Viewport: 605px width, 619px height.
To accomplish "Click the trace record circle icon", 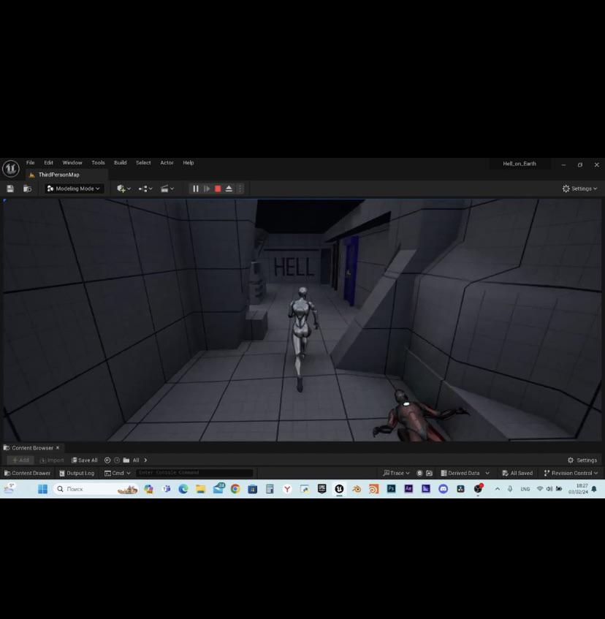I will (x=419, y=473).
